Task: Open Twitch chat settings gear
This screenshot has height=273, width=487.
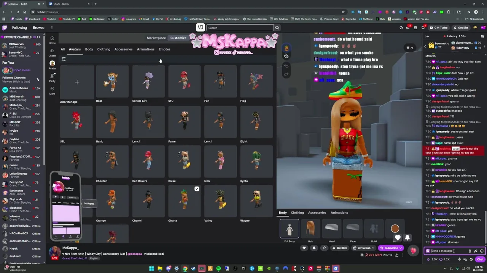Action: (x=471, y=259)
